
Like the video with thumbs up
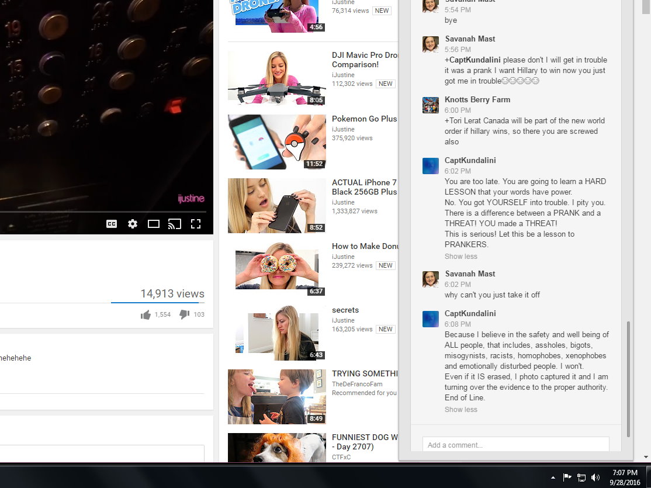[146, 315]
